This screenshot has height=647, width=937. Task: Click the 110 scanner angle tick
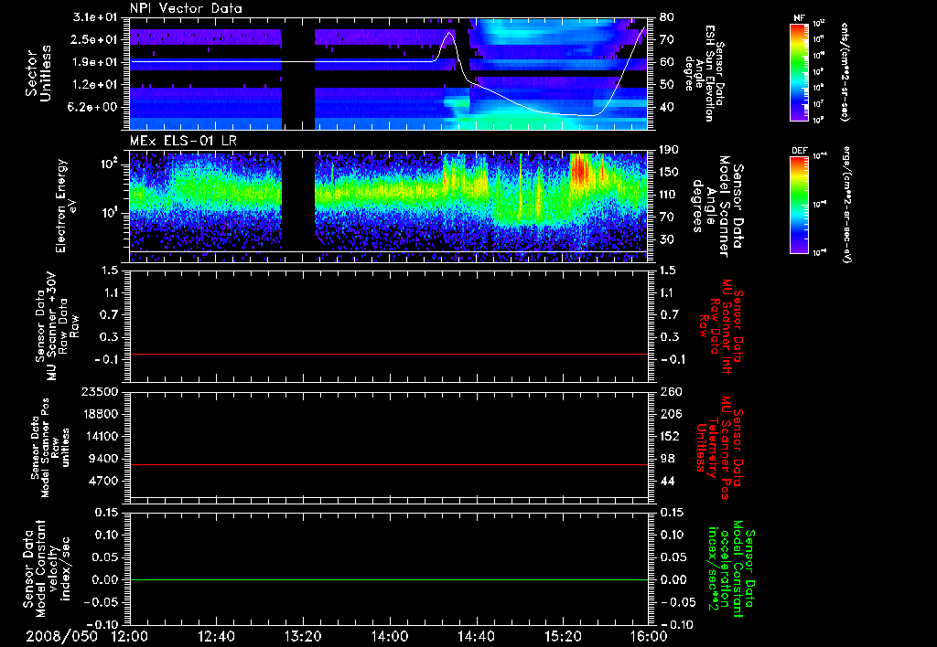(x=669, y=195)
